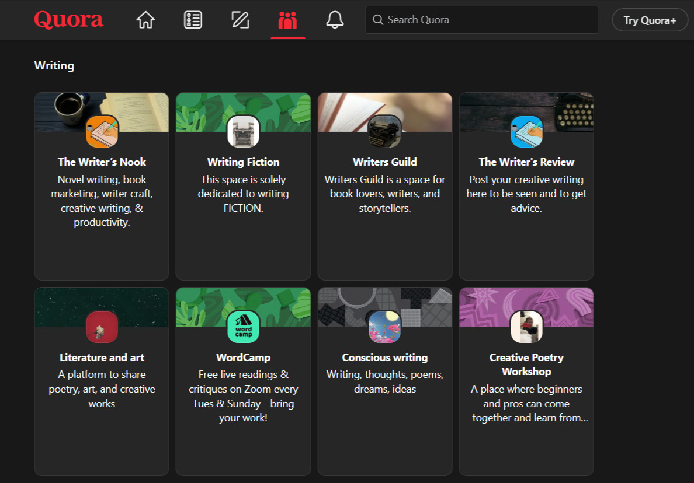Open the WordCamp logo avatar
694x483 pixels.
[x=244, y=327]
